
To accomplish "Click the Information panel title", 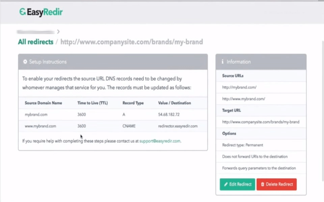I will click(x=239, y=62).
